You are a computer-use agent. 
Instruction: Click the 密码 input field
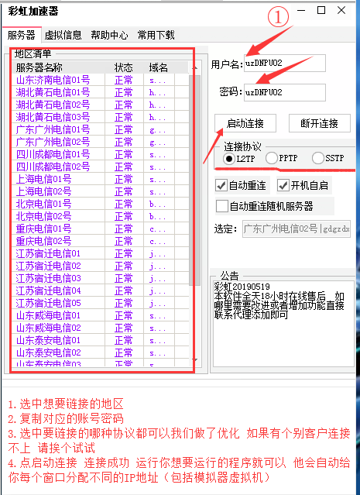pyautogui.click(x=285, y=92)
